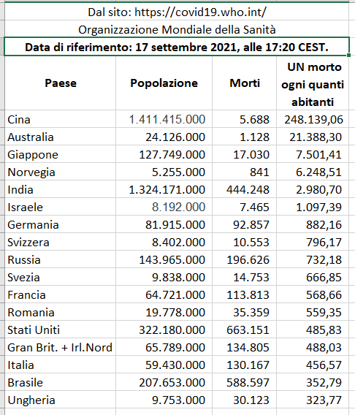Select the Norvegia ratio value 6.248,51
The image size is (355, 415).
(313, 172)
